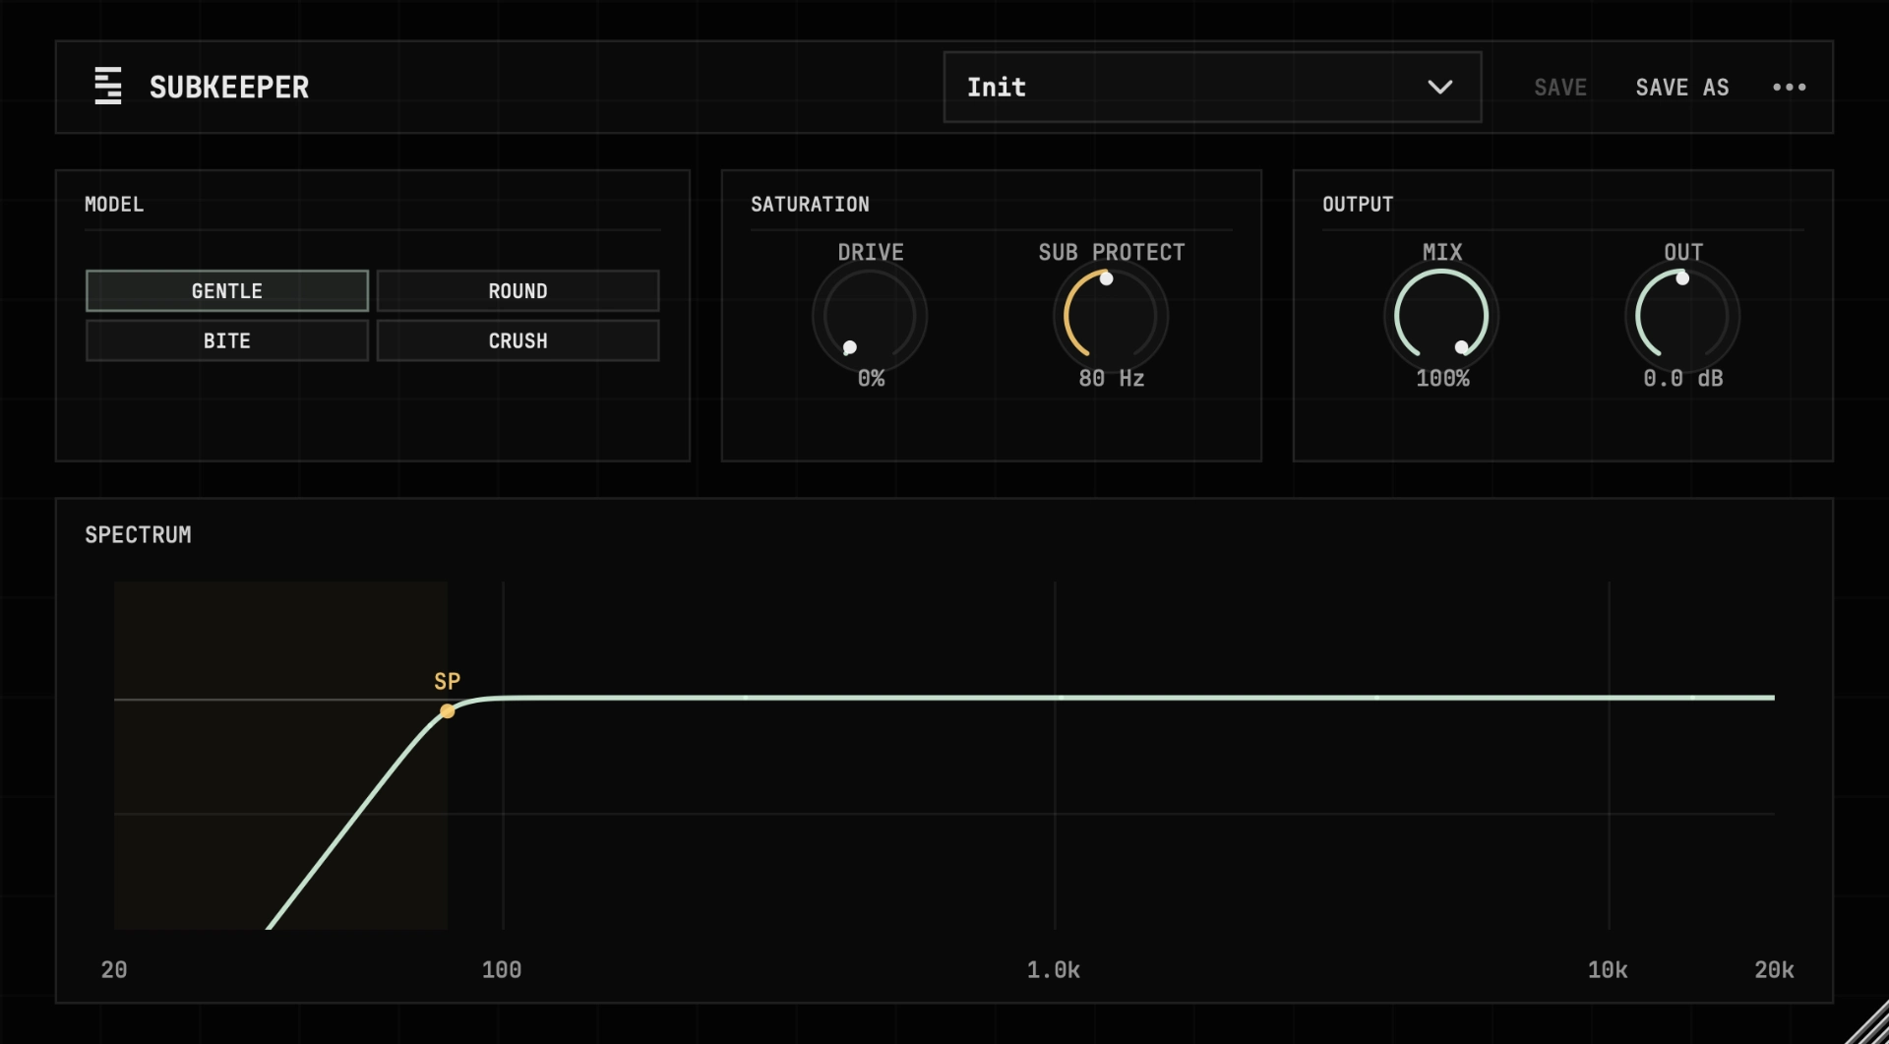Click the 100 frequency axis label
This screenshot has height=1044, width=1889.
(x=502, y=970)
